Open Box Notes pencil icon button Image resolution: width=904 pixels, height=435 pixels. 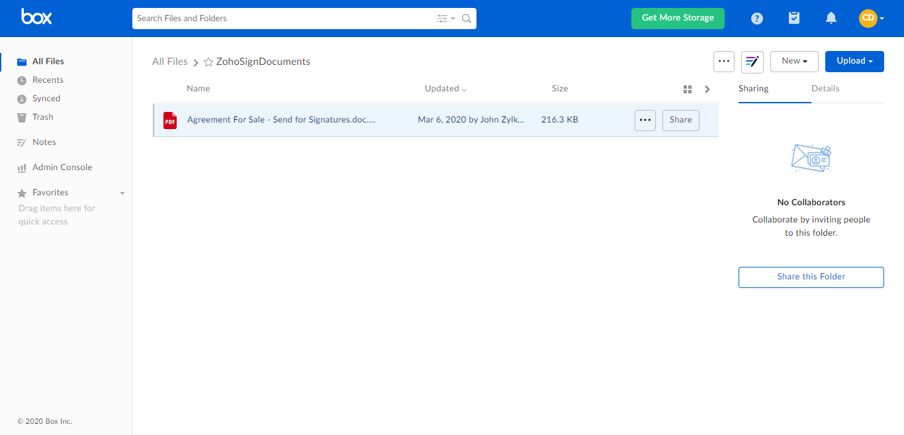pyautogui.click(x=752, y=62)
